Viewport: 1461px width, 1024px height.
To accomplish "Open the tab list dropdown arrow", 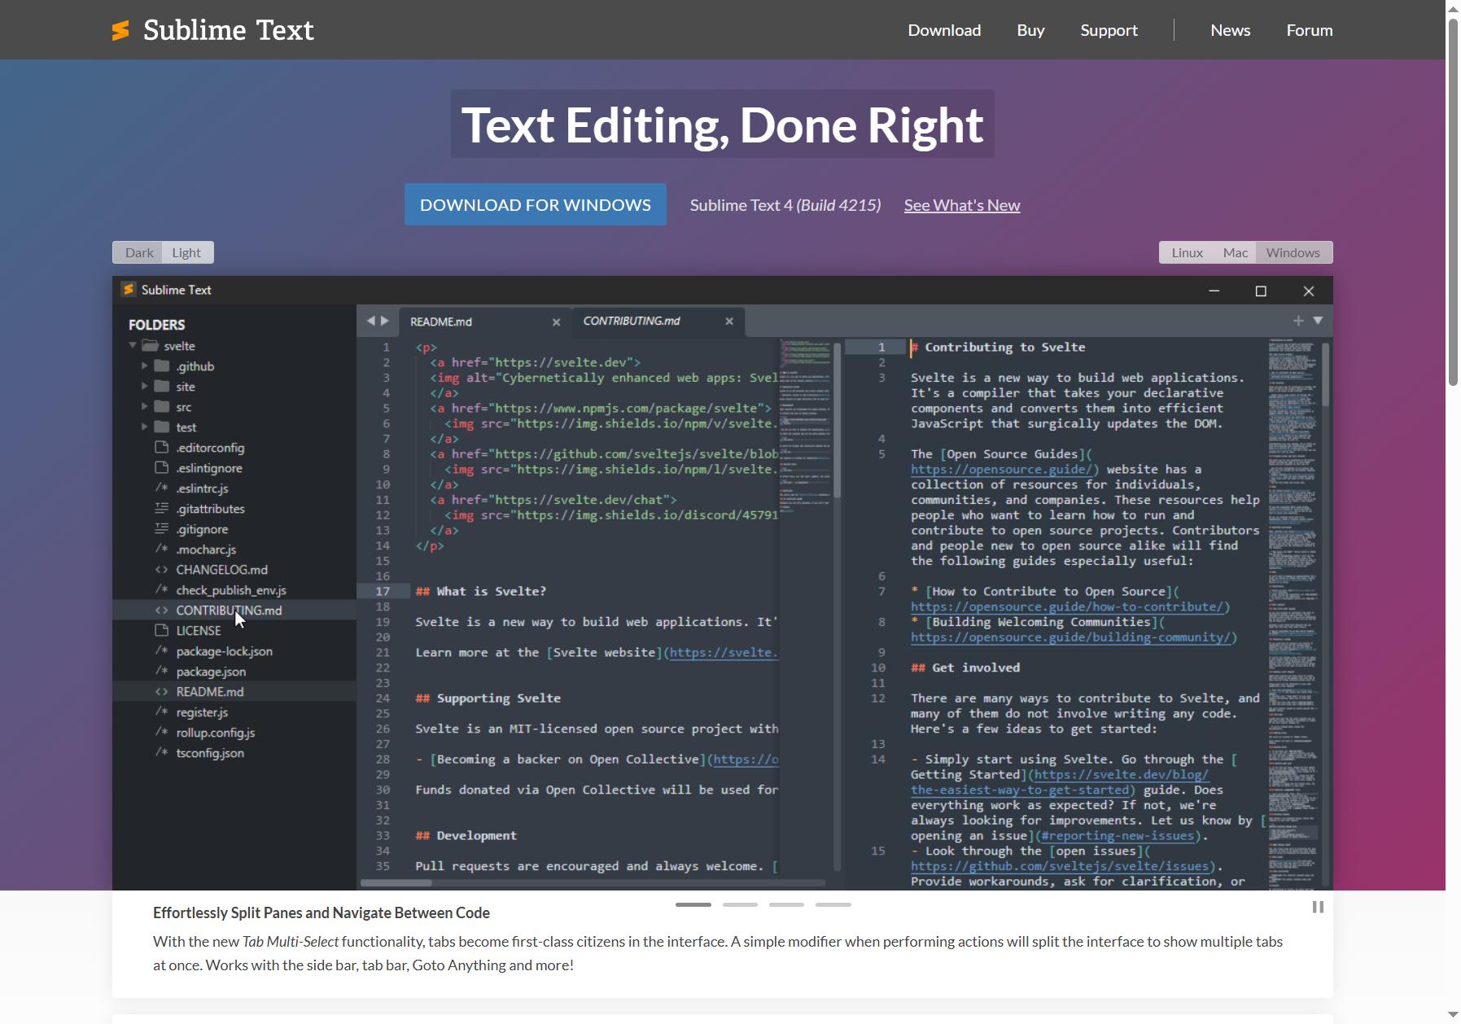I will 1318,321.
